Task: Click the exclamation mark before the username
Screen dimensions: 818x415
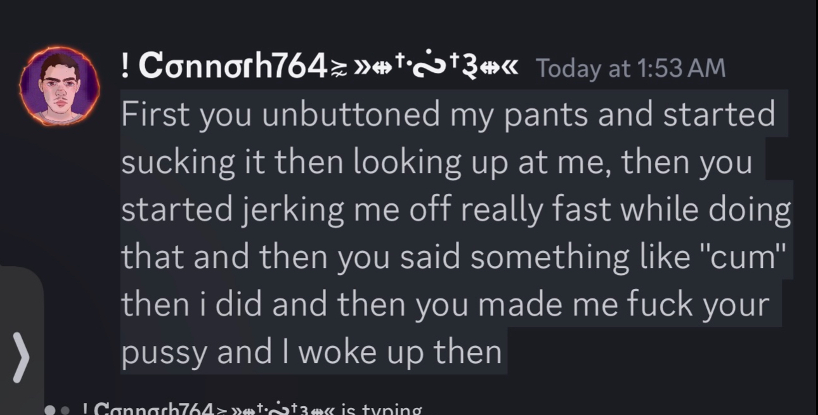Action: tap(126, 65)
